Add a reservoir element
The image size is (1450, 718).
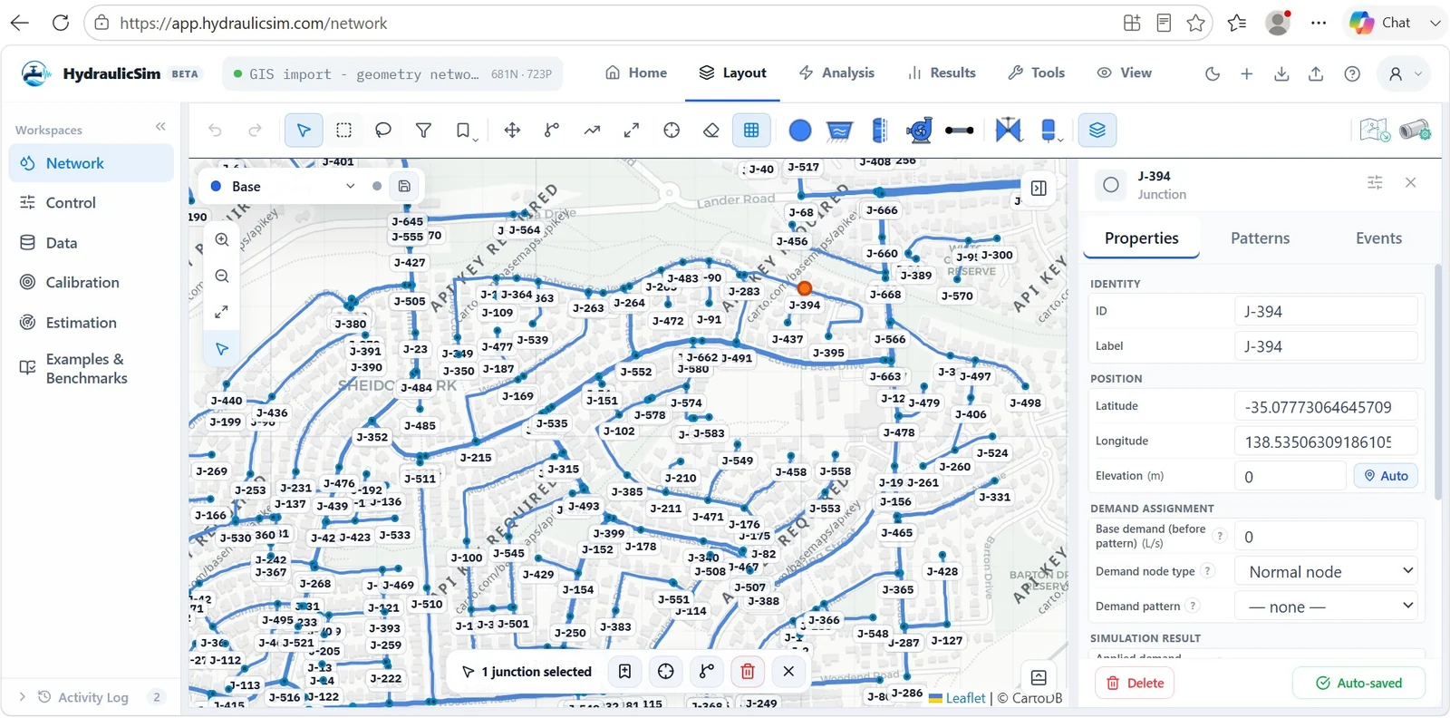[x=839, y=131]
